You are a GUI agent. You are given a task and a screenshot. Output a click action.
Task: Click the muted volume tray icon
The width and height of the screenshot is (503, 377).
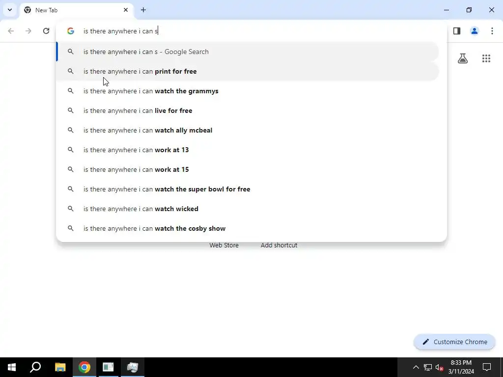pyautogui.click(x=439, y=367)
